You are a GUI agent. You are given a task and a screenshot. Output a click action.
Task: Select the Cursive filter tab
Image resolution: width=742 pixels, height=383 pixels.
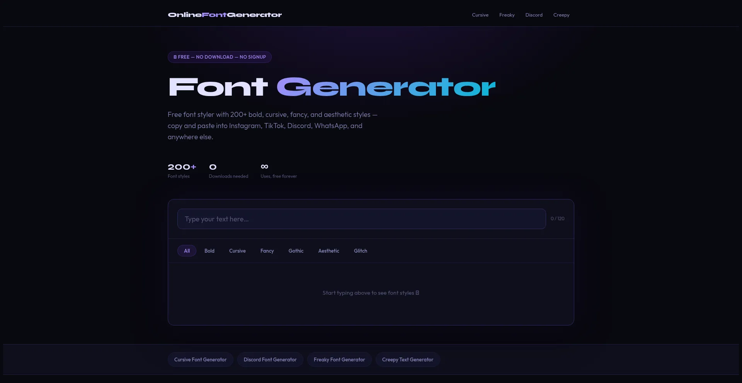pos(237,251)
